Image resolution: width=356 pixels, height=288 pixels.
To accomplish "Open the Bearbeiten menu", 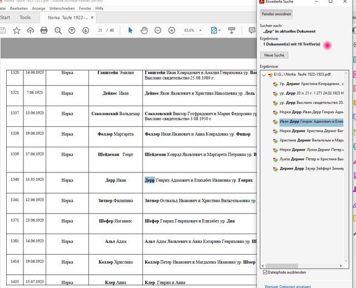I will click(x=19, y=8).
